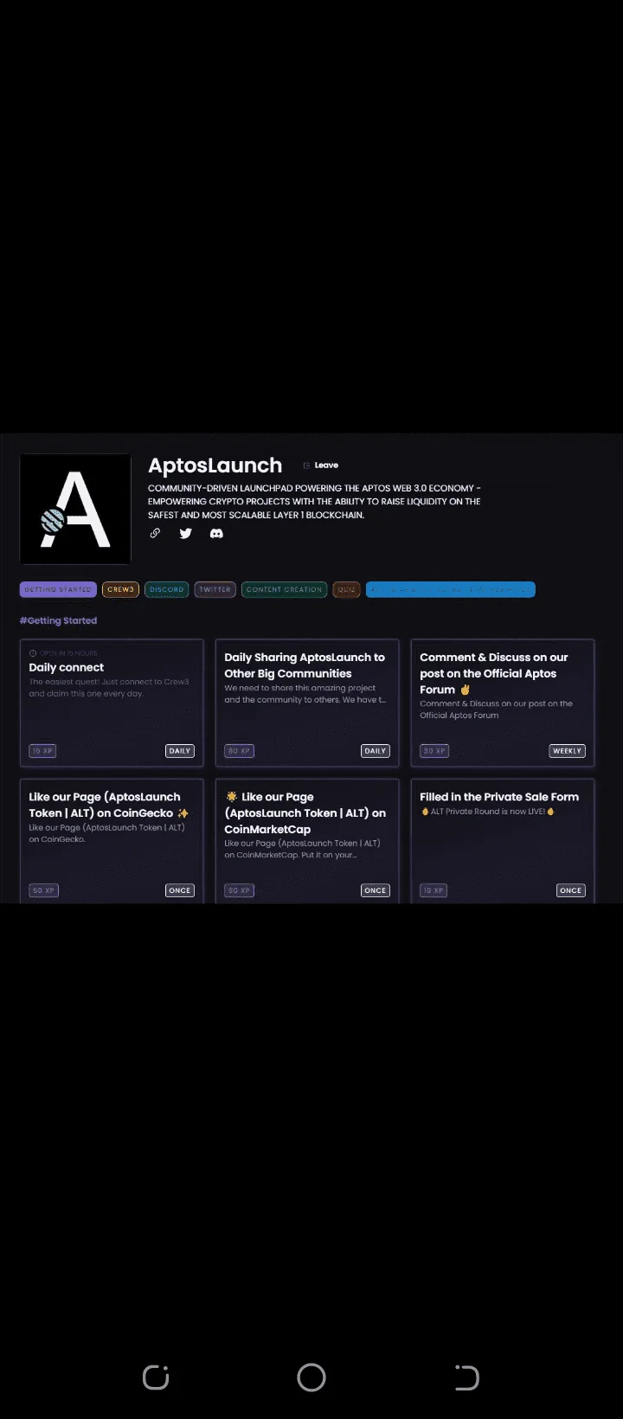Tap the Android recent apps navigation button

[156, 1377]
